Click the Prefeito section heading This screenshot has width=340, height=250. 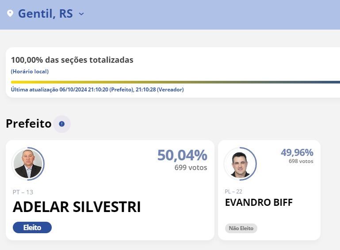pos(29,124)
